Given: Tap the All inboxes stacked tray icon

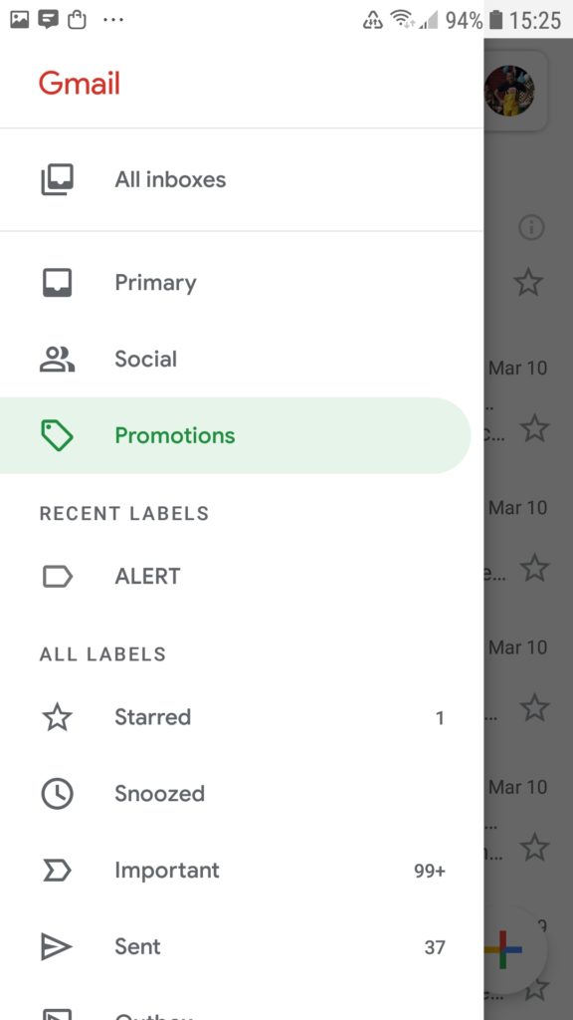Looking at the screenshot, I should (x=57, y=179).
